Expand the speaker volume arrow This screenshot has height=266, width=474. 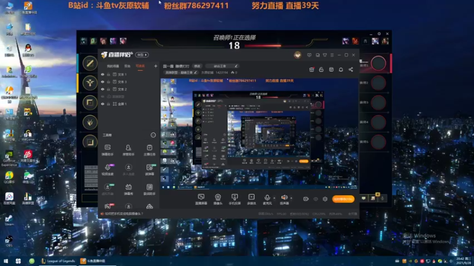click(291, 198)
